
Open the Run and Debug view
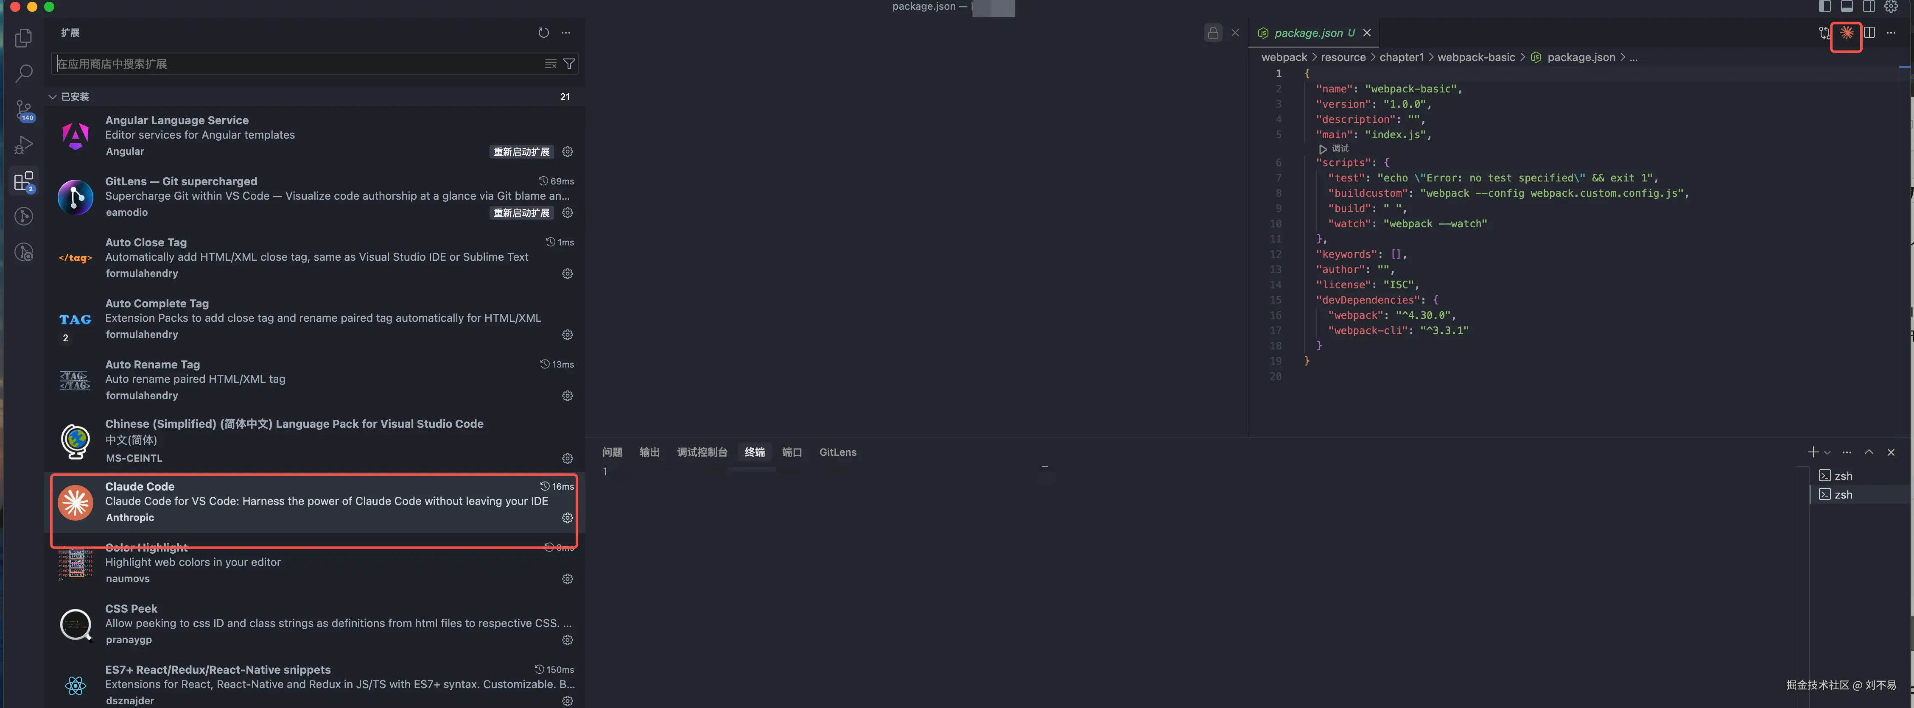pos(24,145)
